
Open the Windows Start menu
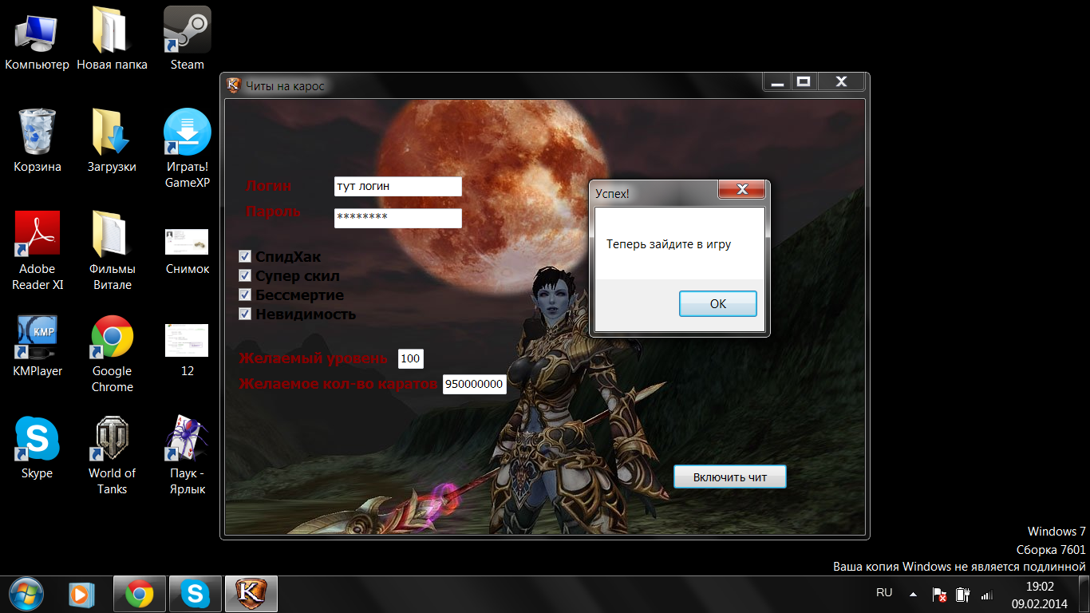[26, 594]
